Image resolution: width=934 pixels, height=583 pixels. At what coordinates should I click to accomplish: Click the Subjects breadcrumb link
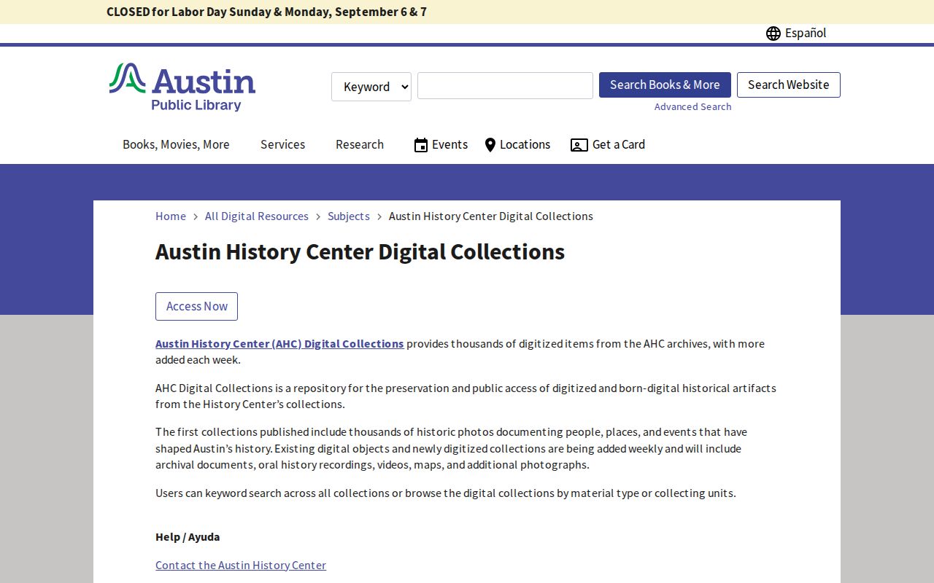coord(349,216)
